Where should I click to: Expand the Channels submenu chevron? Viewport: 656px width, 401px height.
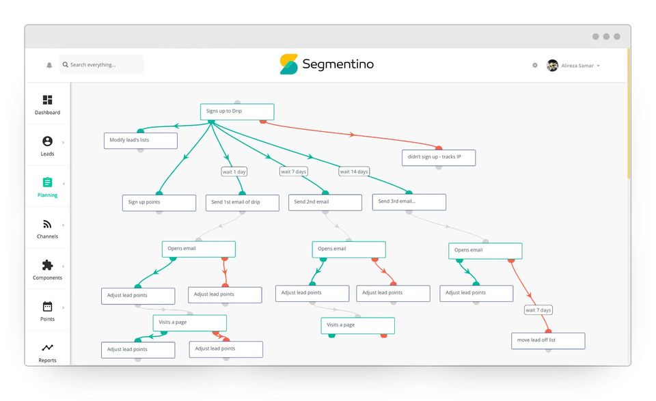click(64, 225)
